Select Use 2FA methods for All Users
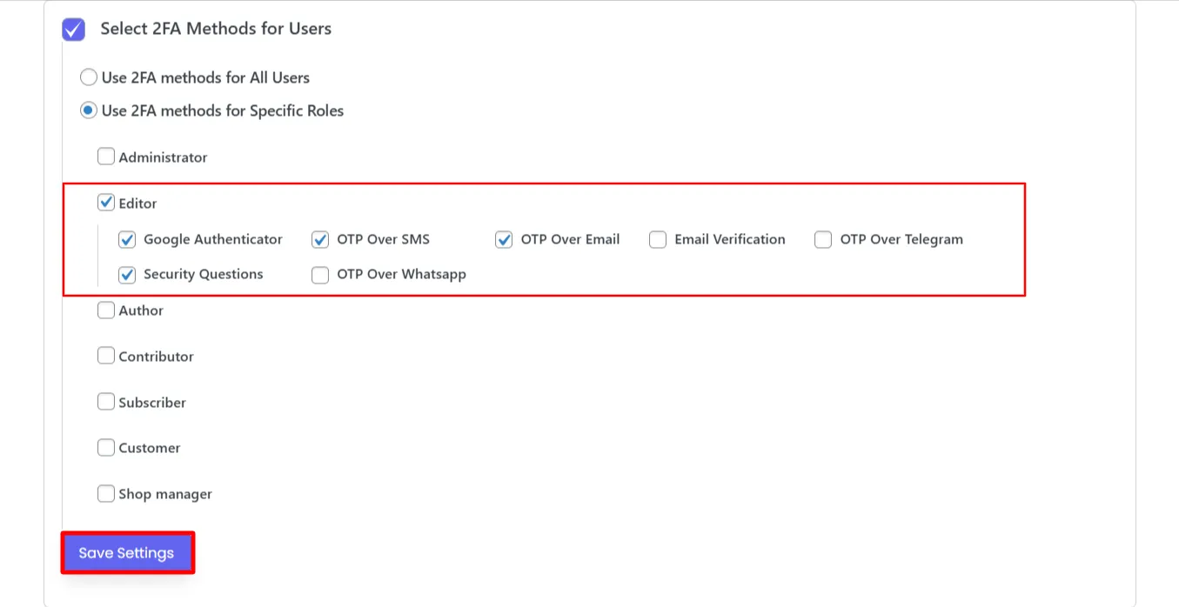 pyautogui.click(x=89, y=77)
